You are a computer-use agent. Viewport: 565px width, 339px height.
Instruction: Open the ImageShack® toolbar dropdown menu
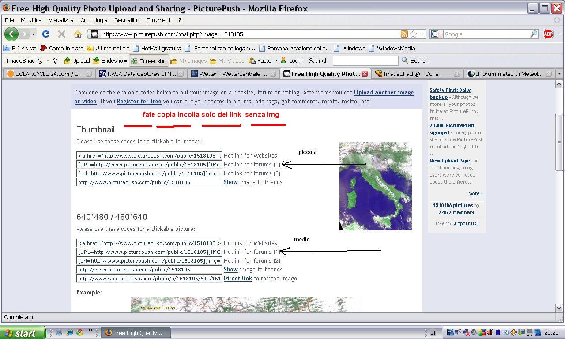pos(48,61)
